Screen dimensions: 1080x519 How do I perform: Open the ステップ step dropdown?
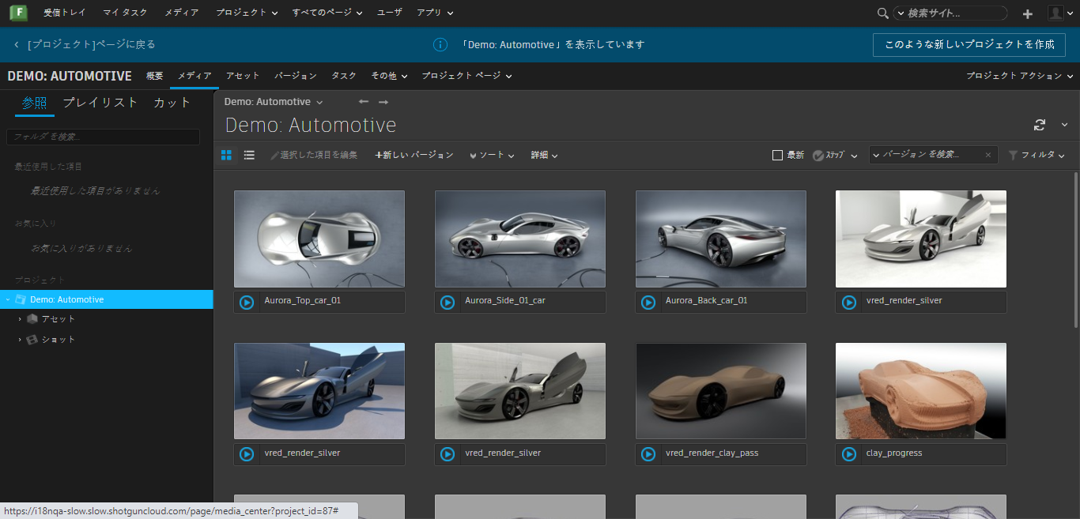(x=835, y=156)
